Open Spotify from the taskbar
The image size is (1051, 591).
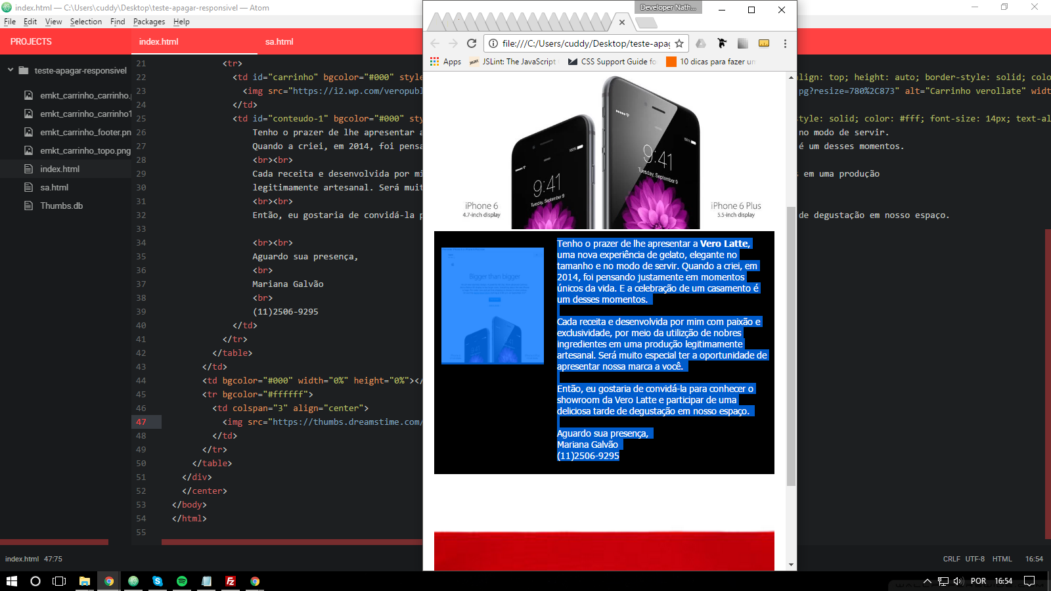tap(182, 581)
